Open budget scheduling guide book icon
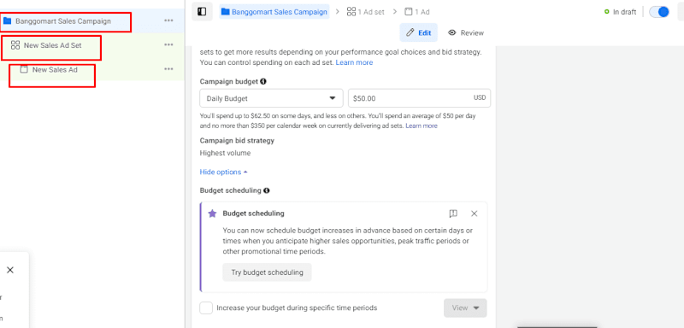The image size is (684, 328). coord(453,214)
